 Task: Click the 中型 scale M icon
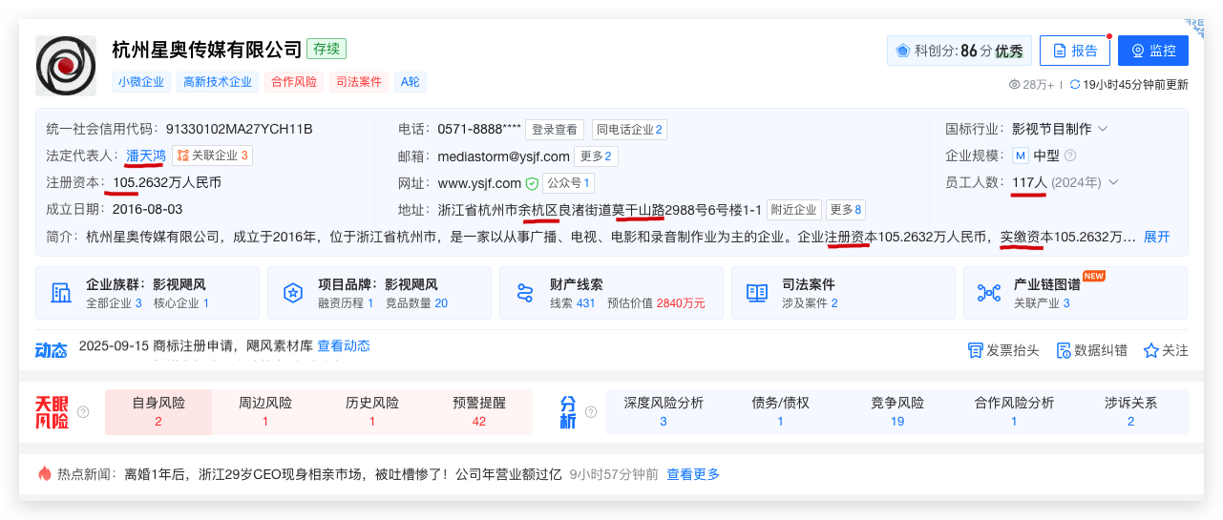[x=1020, y=156]
